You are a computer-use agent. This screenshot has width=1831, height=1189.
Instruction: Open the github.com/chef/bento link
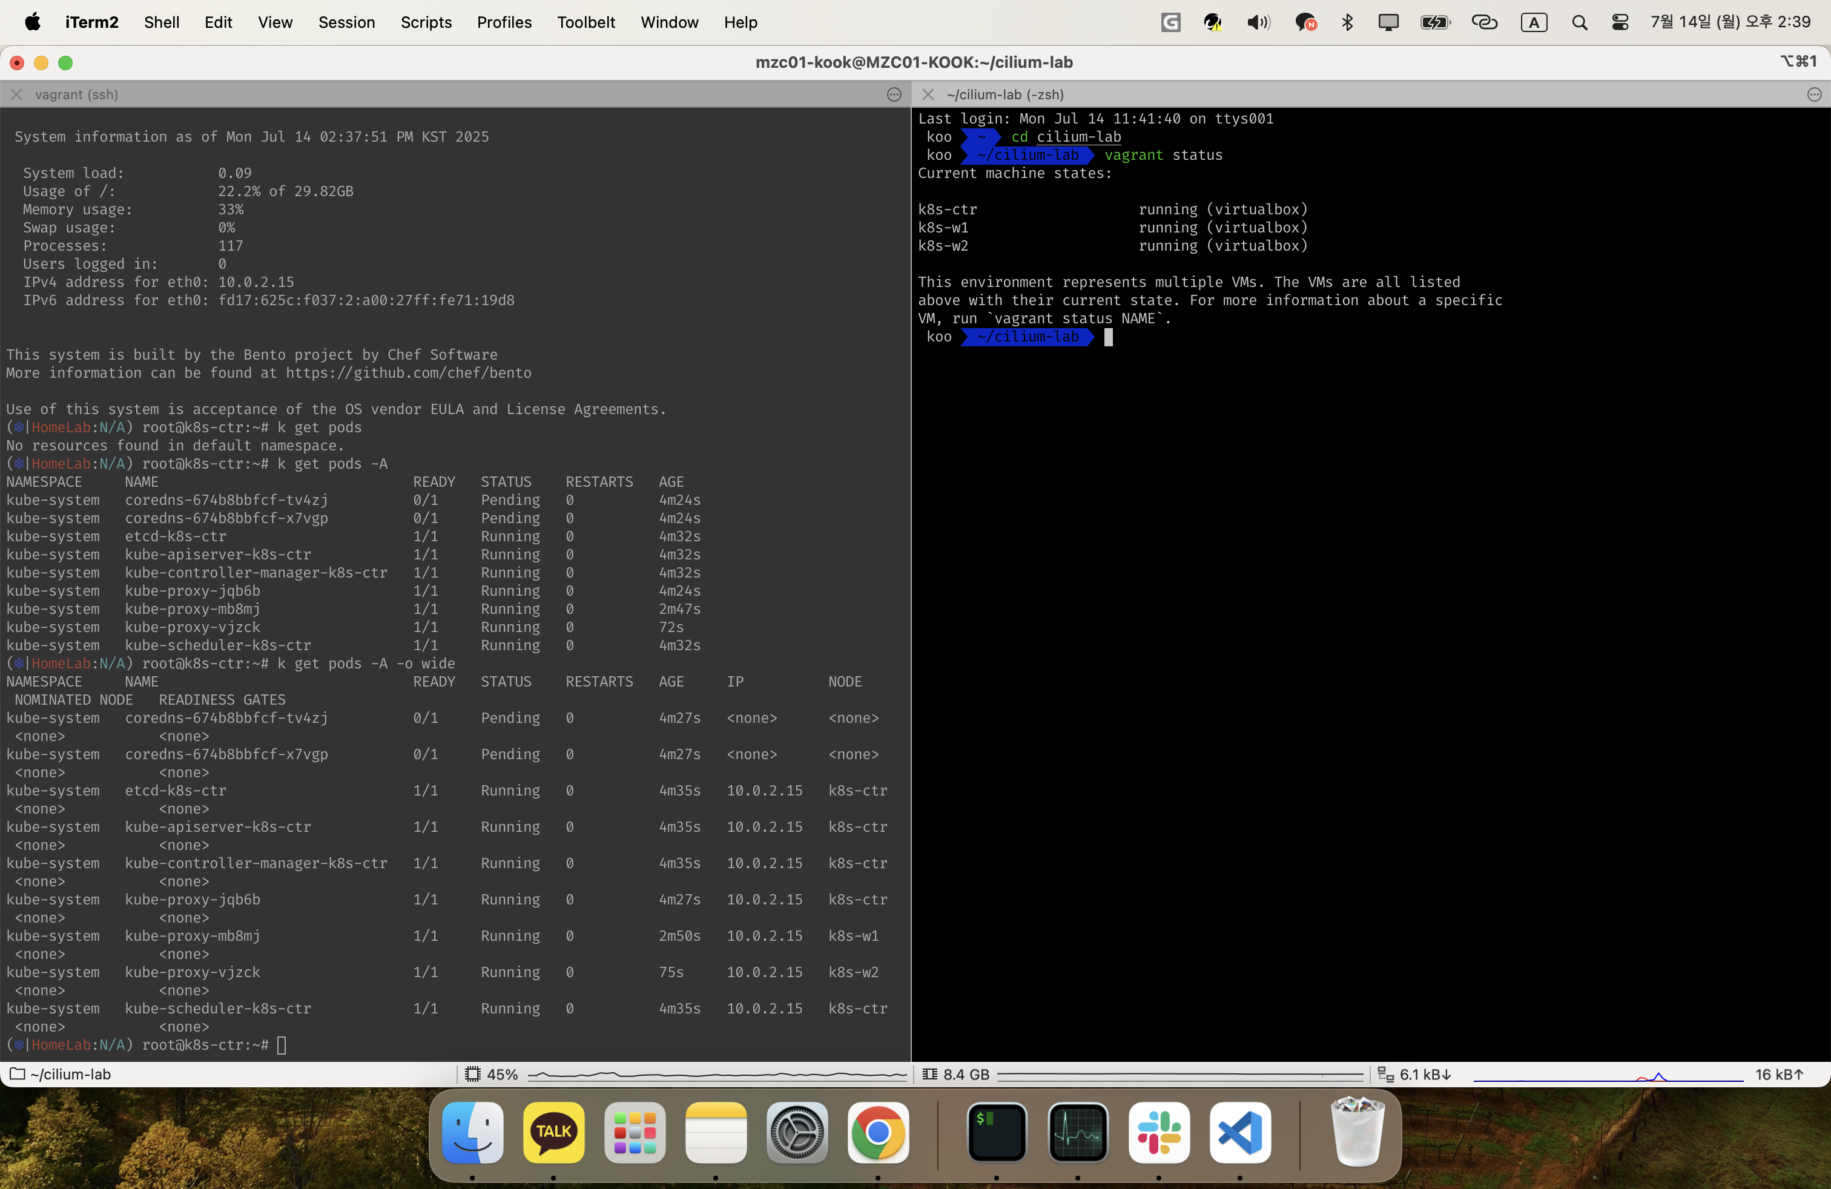click(x=409, y=373)
